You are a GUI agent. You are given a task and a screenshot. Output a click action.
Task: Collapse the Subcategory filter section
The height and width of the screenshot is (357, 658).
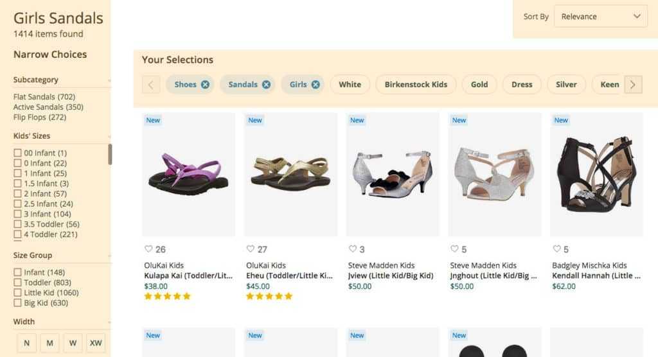pyautogui.click(x=109, y=80)
